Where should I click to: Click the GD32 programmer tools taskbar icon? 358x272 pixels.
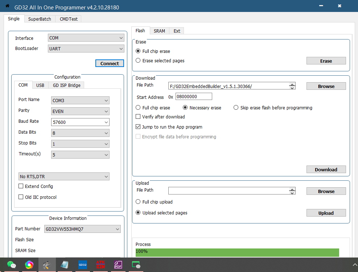click(x=47, y=265)
